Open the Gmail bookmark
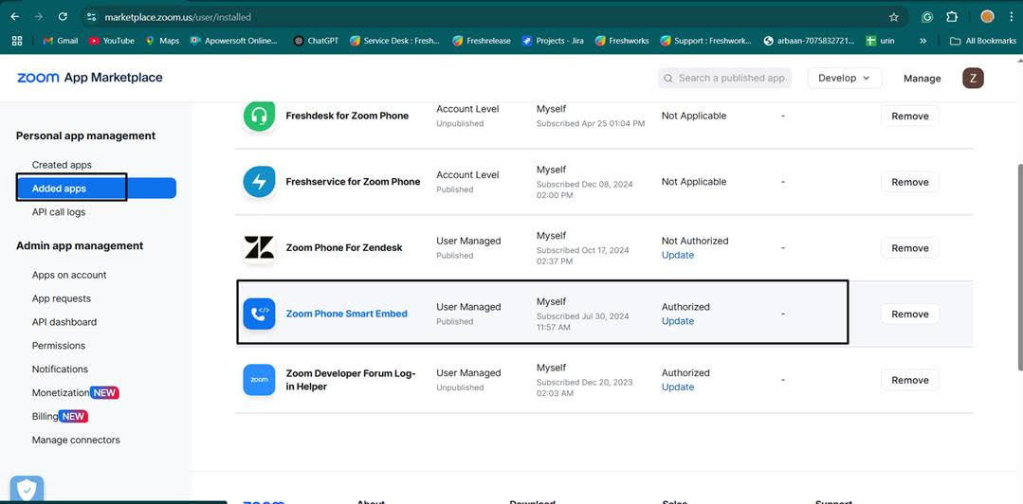Viewport: 1023px width, 504px height. [60, 41]
